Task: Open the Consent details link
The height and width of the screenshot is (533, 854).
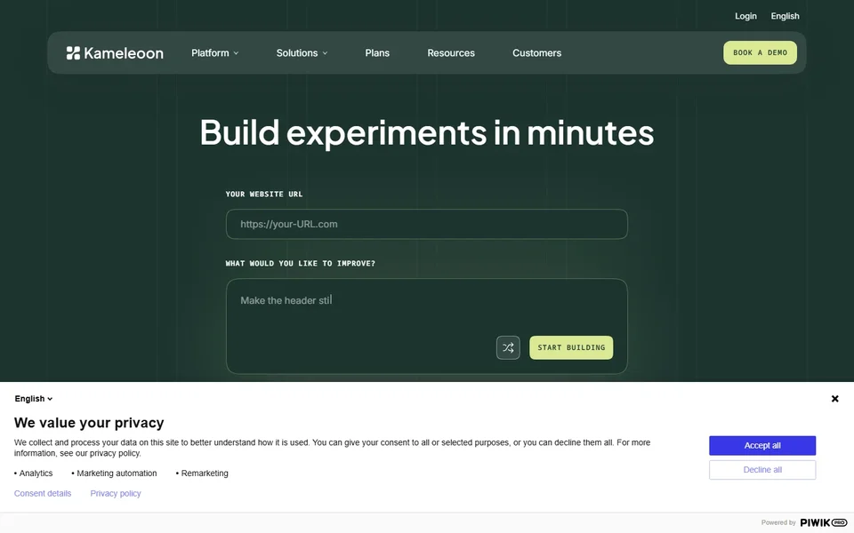Action: [43, 493]
